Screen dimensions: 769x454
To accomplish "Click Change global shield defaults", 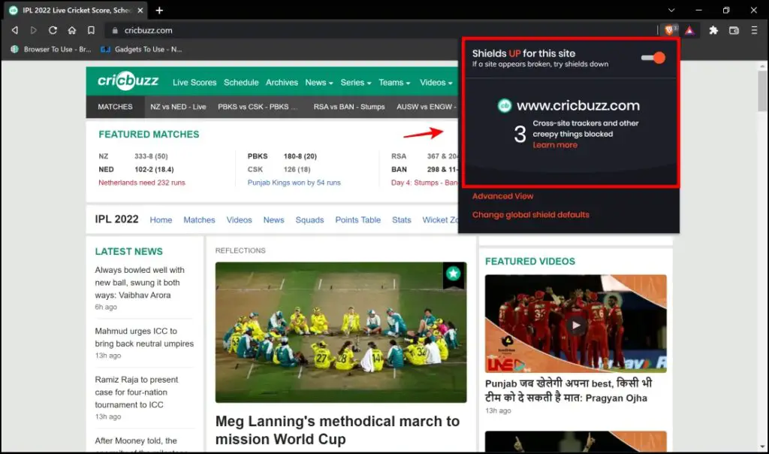I will 531,215.
